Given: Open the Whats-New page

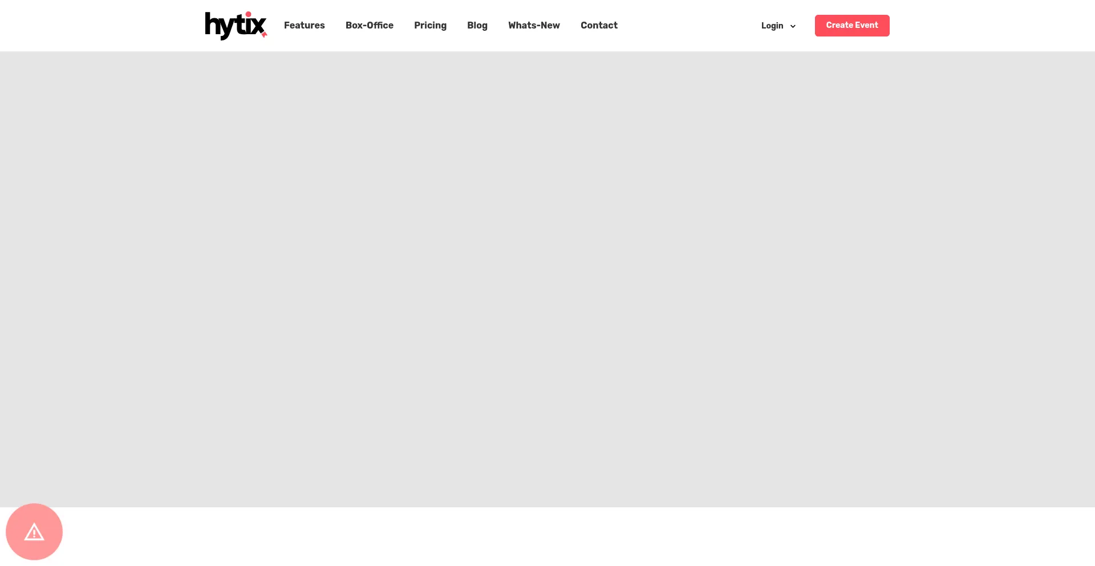Looking at the screenshot, I should click(x=534, y=26).
